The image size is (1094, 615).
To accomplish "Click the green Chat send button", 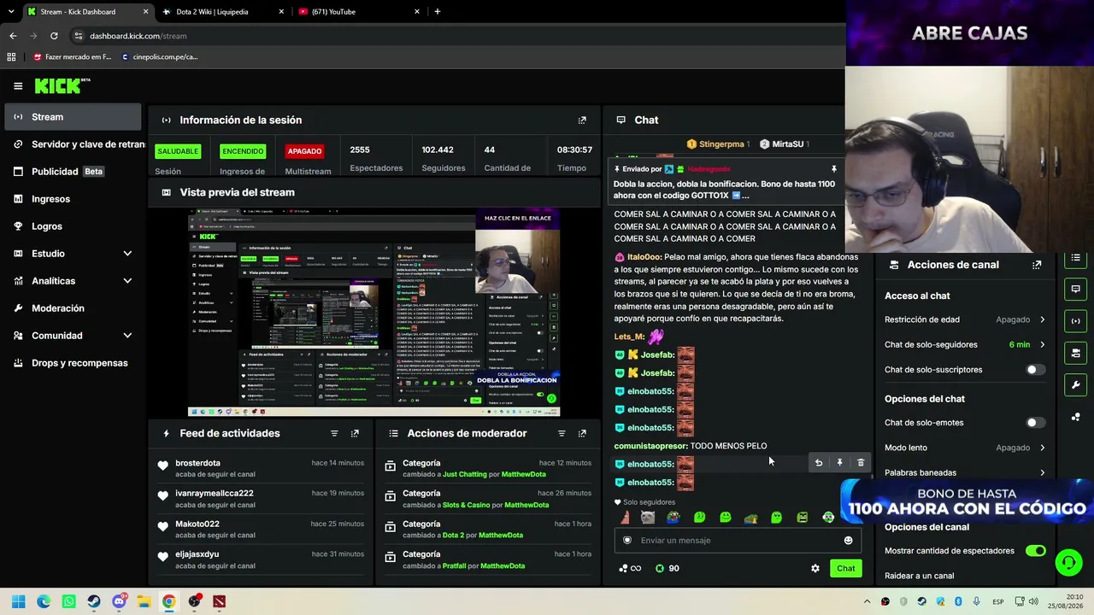I will pyautogui.click(x=845, y=569).
